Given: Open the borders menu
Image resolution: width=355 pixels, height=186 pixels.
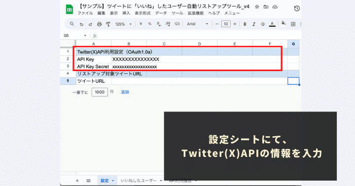Looking at the screenshot, I should click(x=293, y=24).
